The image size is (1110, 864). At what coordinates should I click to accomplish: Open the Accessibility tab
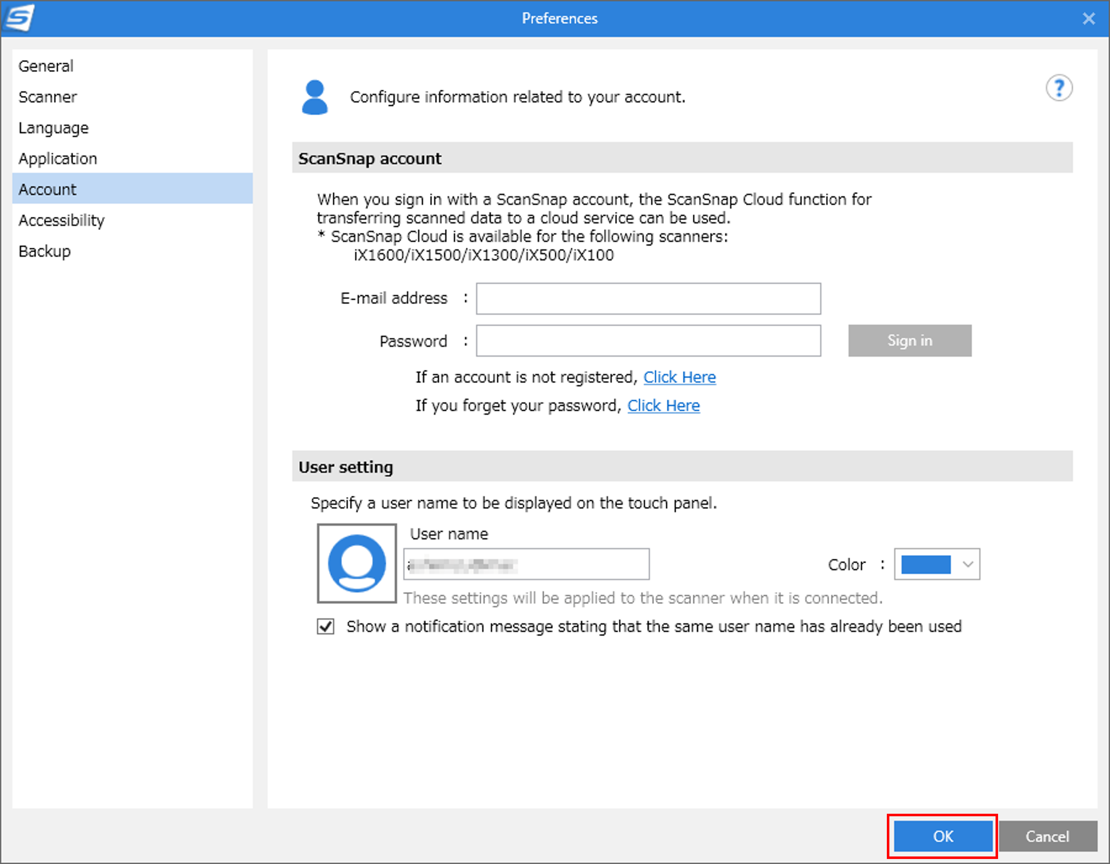pos(132,220)
